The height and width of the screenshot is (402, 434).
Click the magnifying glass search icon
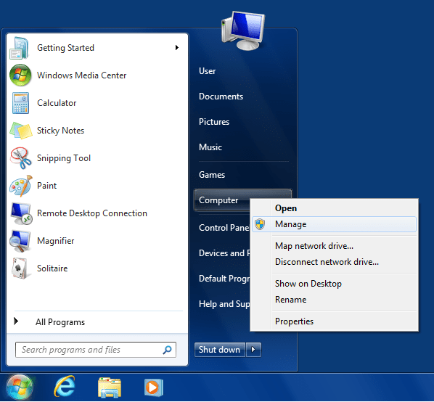pos(167,350)
